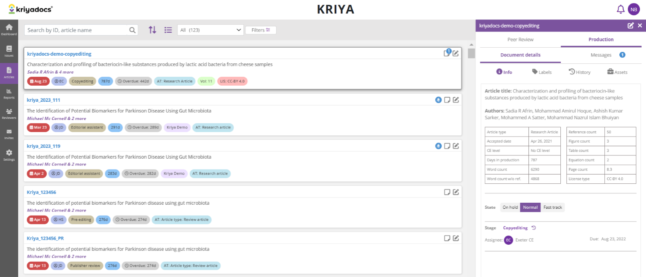Select the Info sub-tab
Screen dimensions: 646x277
(x=504, y=72)
